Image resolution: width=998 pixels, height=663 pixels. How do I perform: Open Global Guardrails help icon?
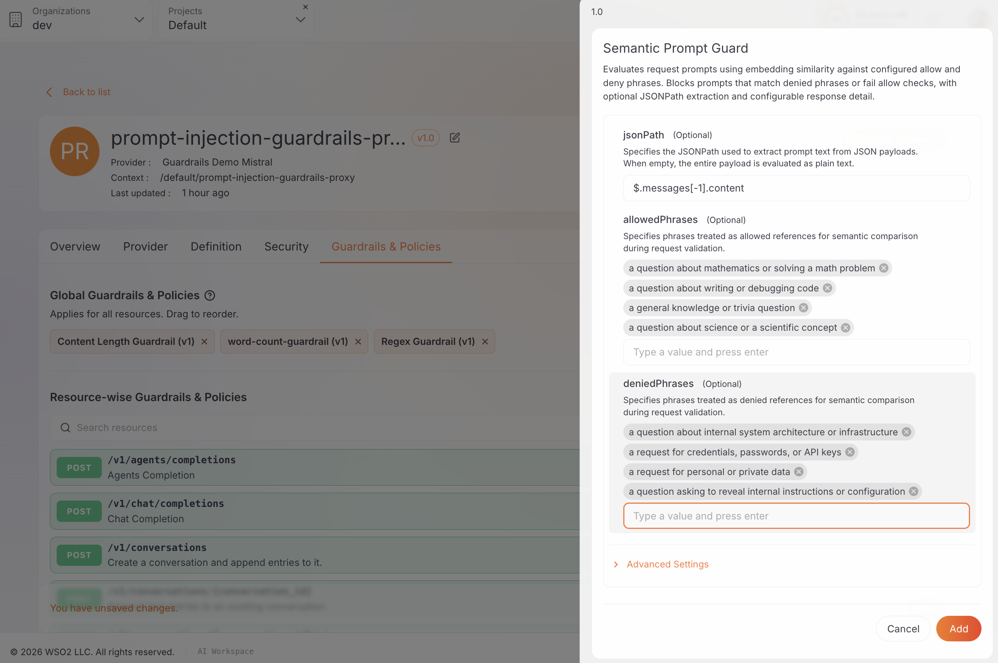click(x=210, y=296)
